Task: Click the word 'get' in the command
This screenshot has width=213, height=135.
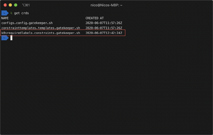Action: click(17, 13)
